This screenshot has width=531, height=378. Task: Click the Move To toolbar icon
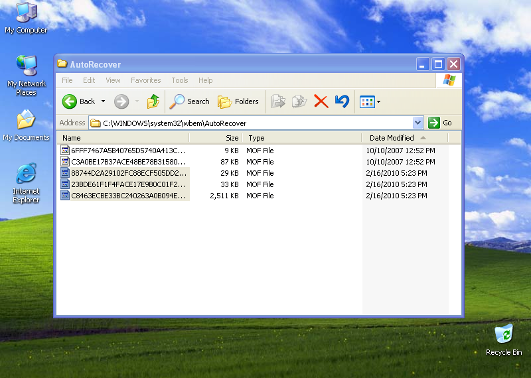point(278,101)
